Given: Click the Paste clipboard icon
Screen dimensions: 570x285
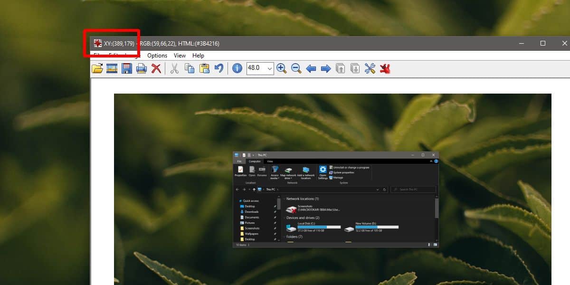Looking at the screenshot, I should click(204, 68).
